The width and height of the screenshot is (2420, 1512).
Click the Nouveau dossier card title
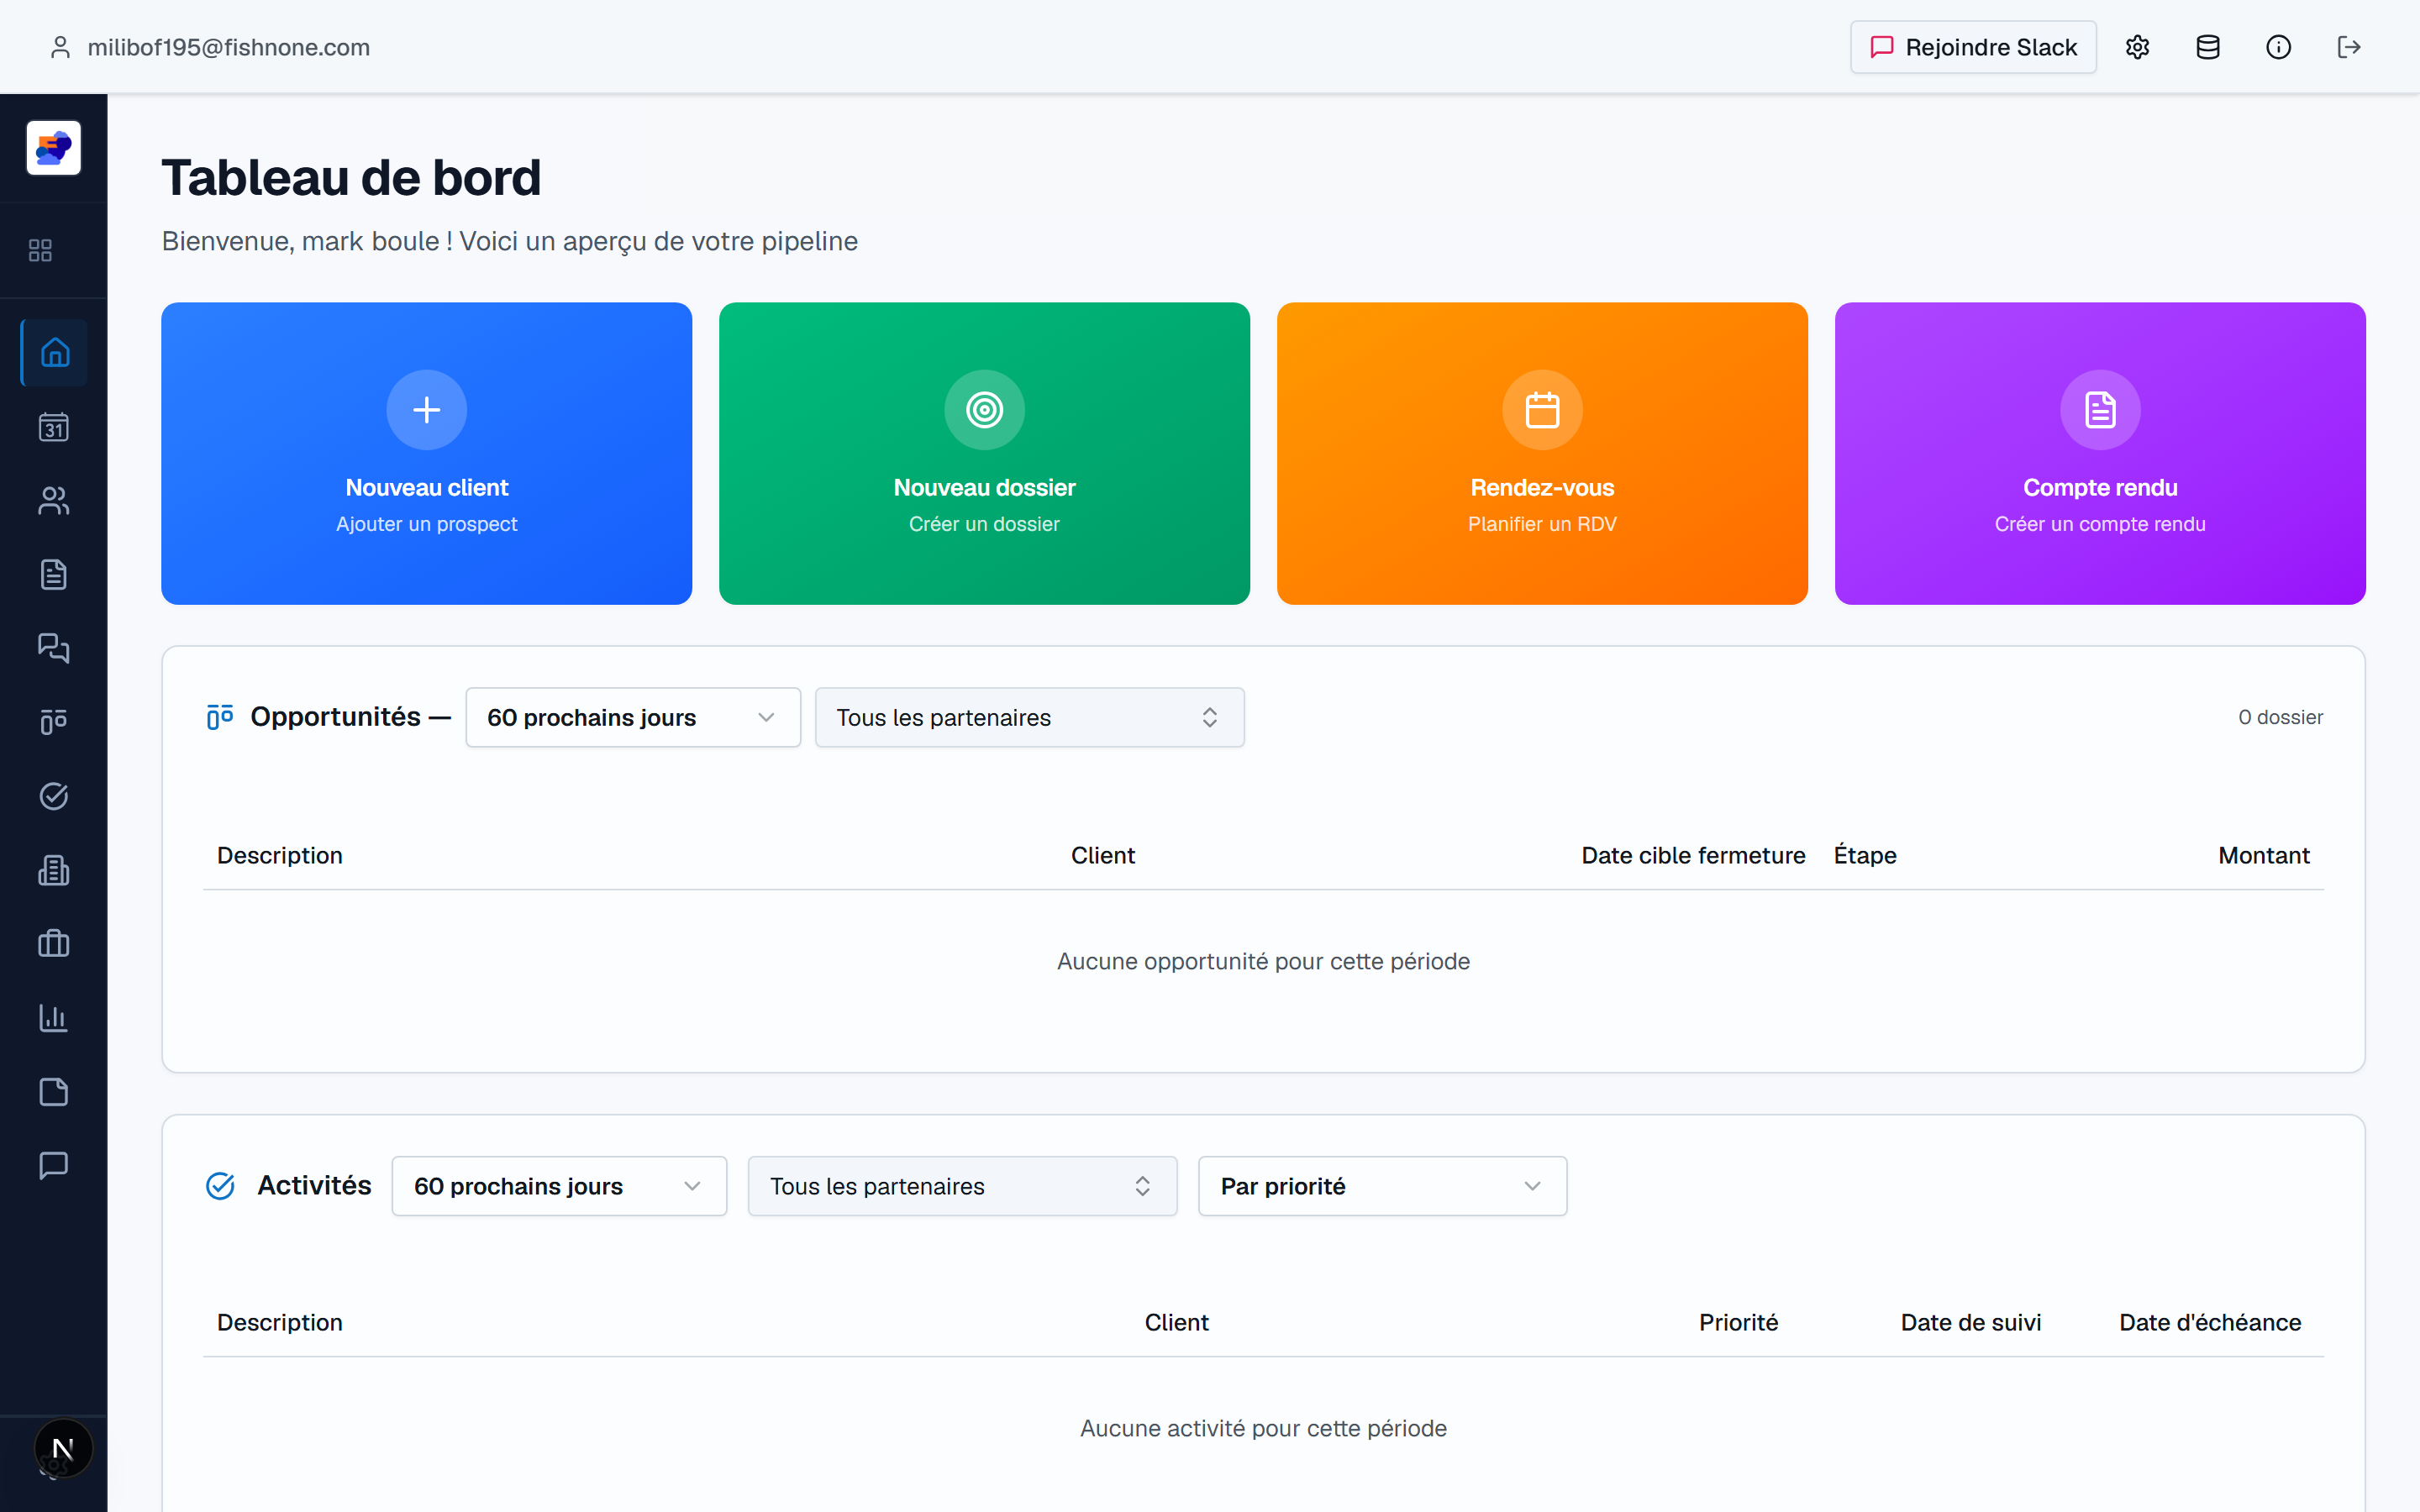[x=985, y=488]
